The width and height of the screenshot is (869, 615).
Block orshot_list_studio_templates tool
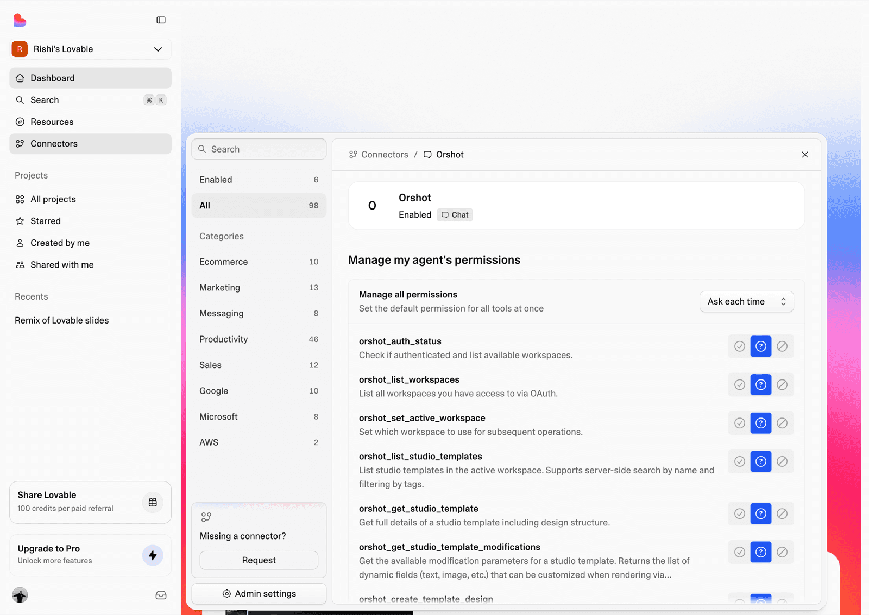[x=782, y=461]
